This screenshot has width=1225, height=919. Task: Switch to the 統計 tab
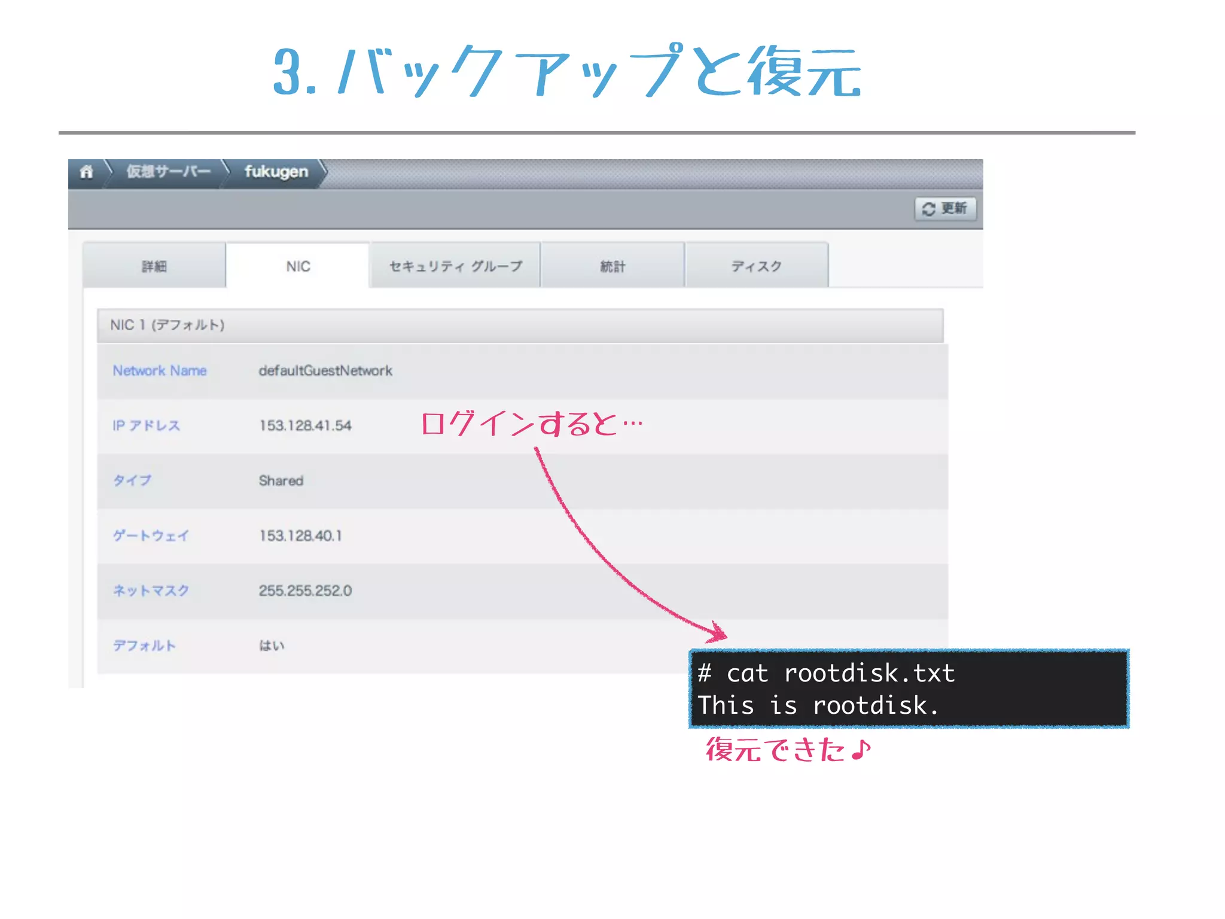(x=612, y=266)
